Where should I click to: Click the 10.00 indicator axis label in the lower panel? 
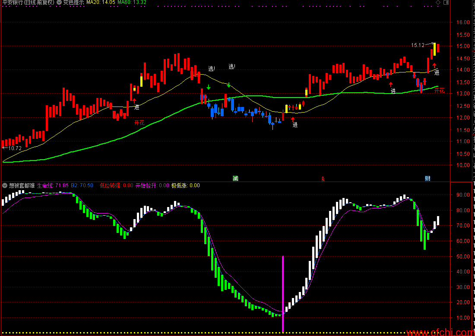(462, 318)
